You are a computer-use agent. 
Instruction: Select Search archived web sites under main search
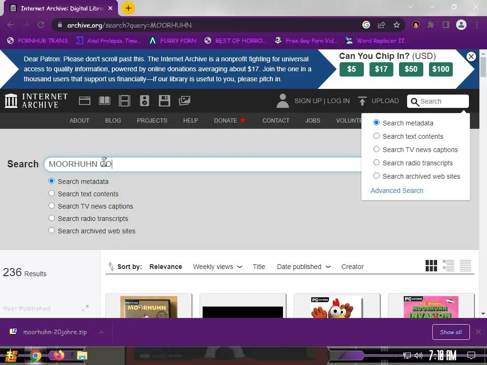(51, 231)
